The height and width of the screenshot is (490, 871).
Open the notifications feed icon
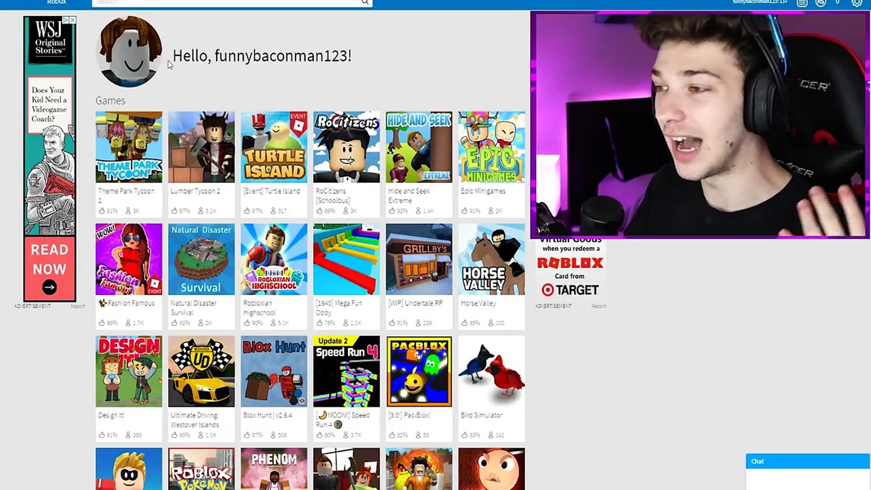tap(802, 3)
